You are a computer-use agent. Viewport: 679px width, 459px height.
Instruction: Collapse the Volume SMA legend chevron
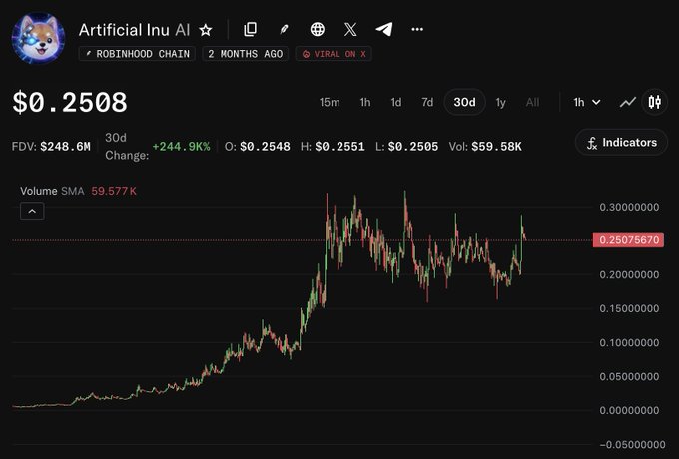coord(32,211)
